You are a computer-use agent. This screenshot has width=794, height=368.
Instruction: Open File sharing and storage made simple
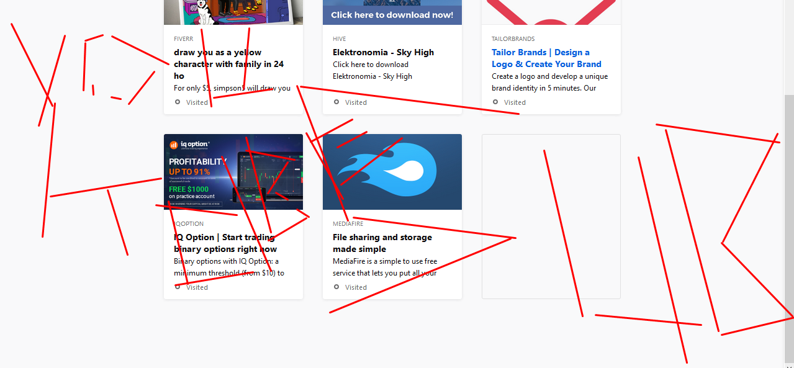(382, 243)
